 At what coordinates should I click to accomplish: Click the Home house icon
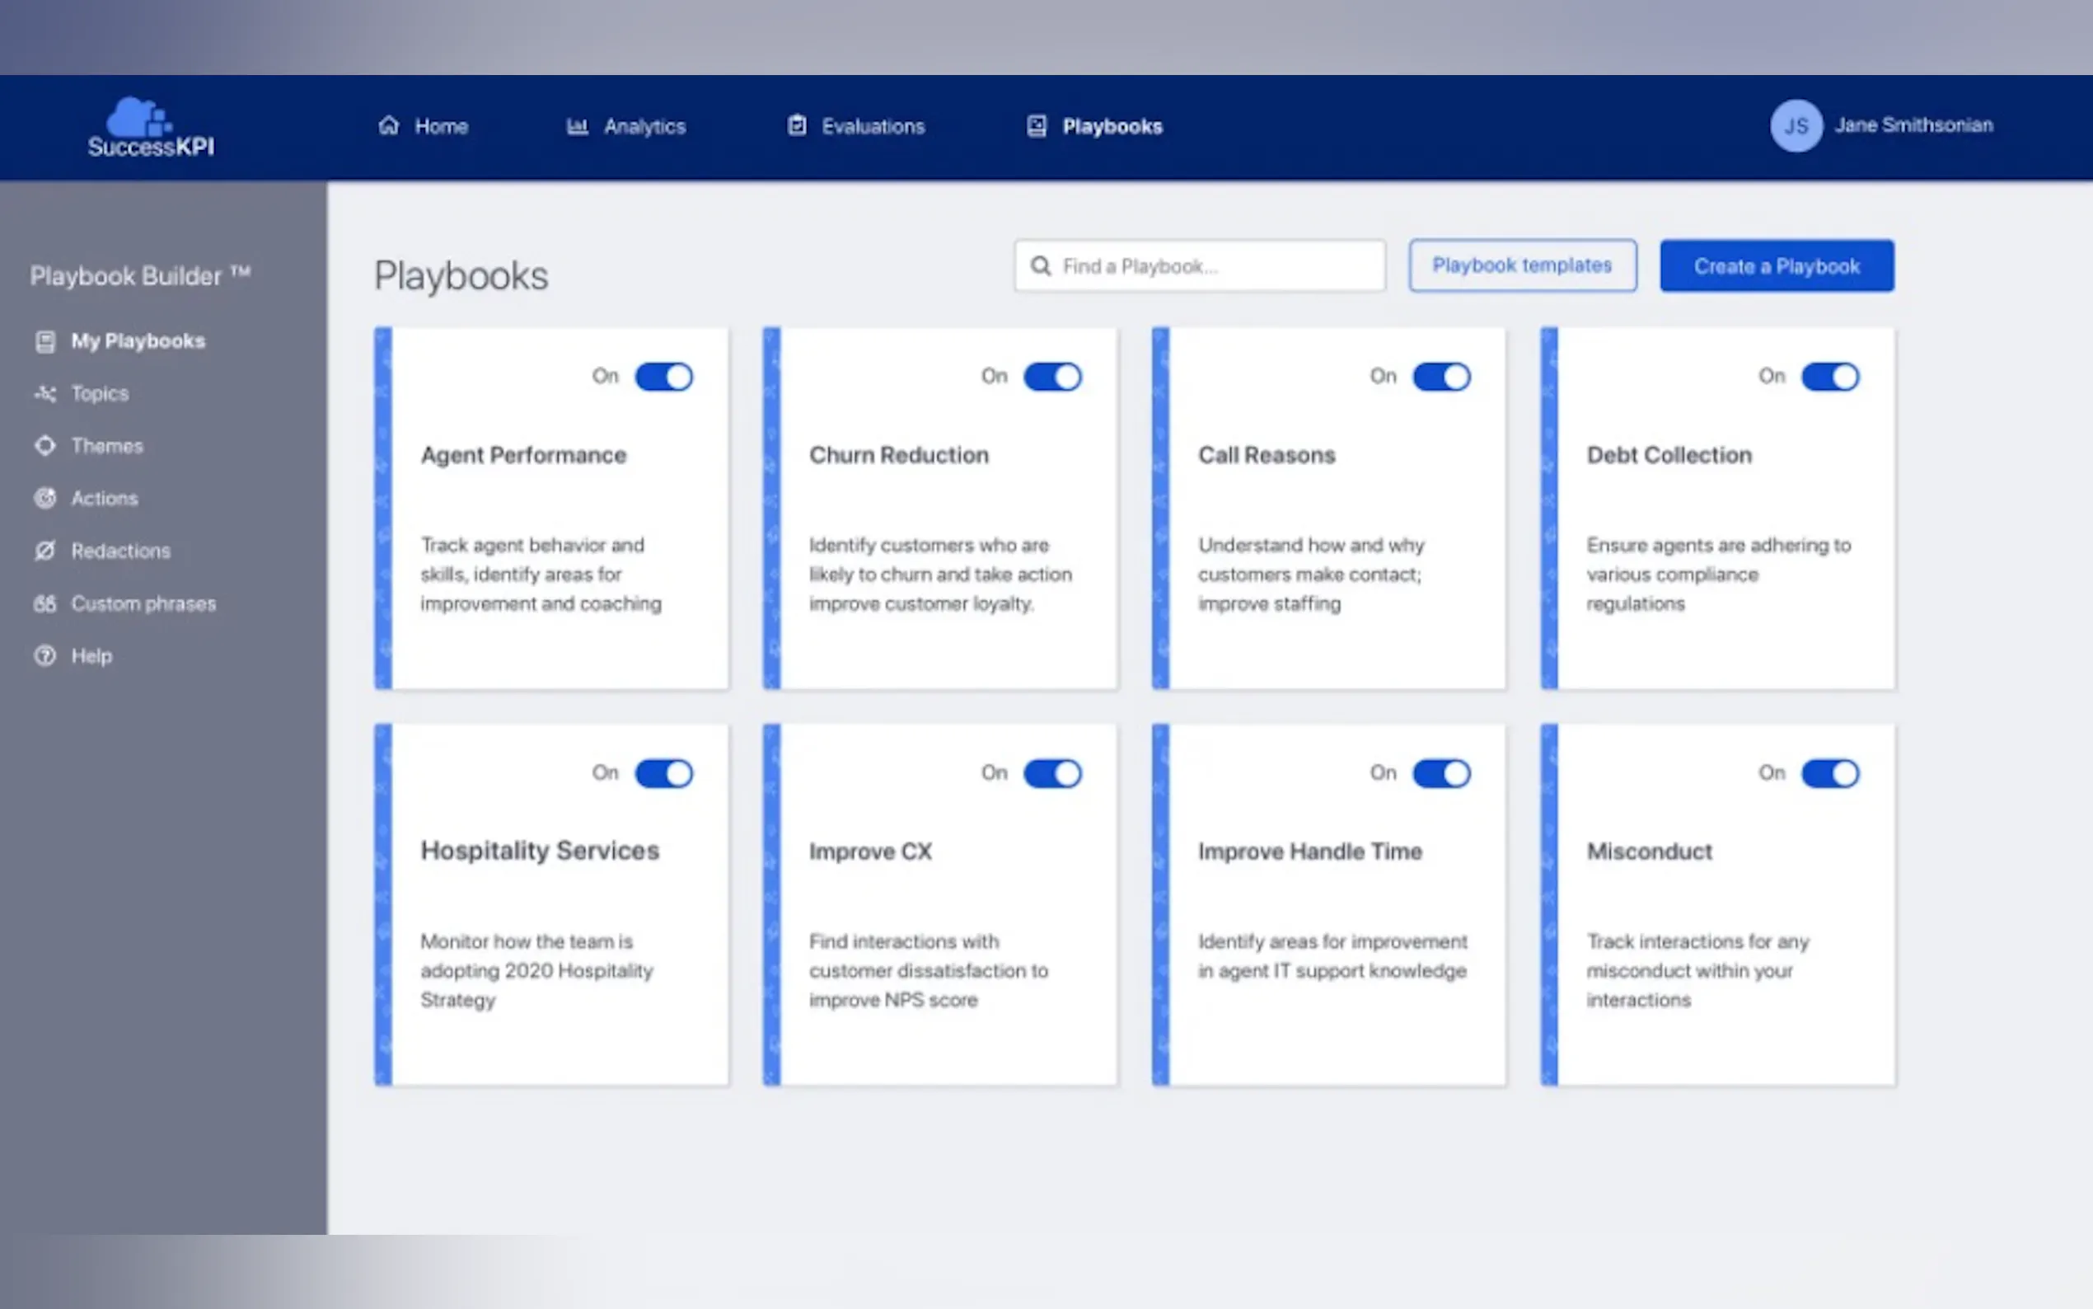pos(388,125)
